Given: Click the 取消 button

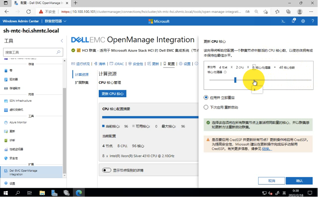Looking at the screenshot, I should 272,181.
